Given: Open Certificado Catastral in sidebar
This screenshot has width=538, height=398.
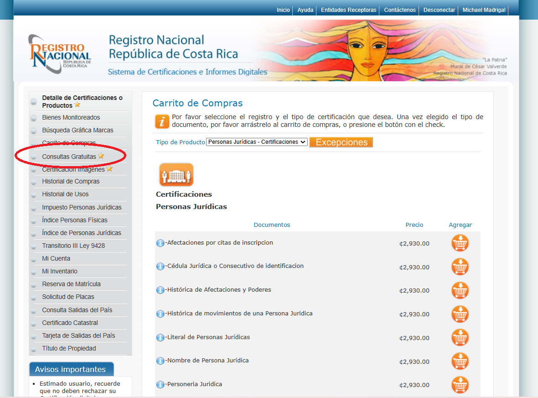Looking at the screenshot, I should (70, 323).
